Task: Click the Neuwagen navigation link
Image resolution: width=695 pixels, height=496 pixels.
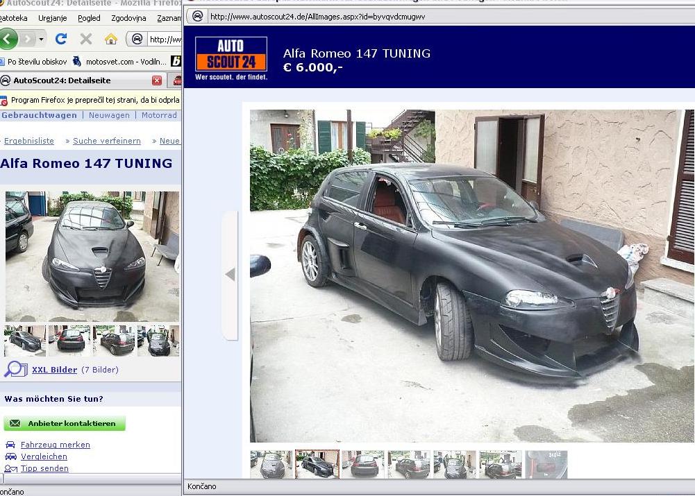Action: click(109, 115)
